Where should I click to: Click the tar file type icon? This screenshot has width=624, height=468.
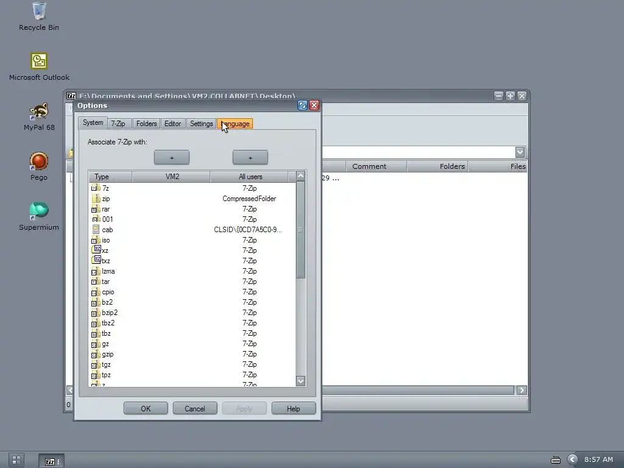click(96, 282)
